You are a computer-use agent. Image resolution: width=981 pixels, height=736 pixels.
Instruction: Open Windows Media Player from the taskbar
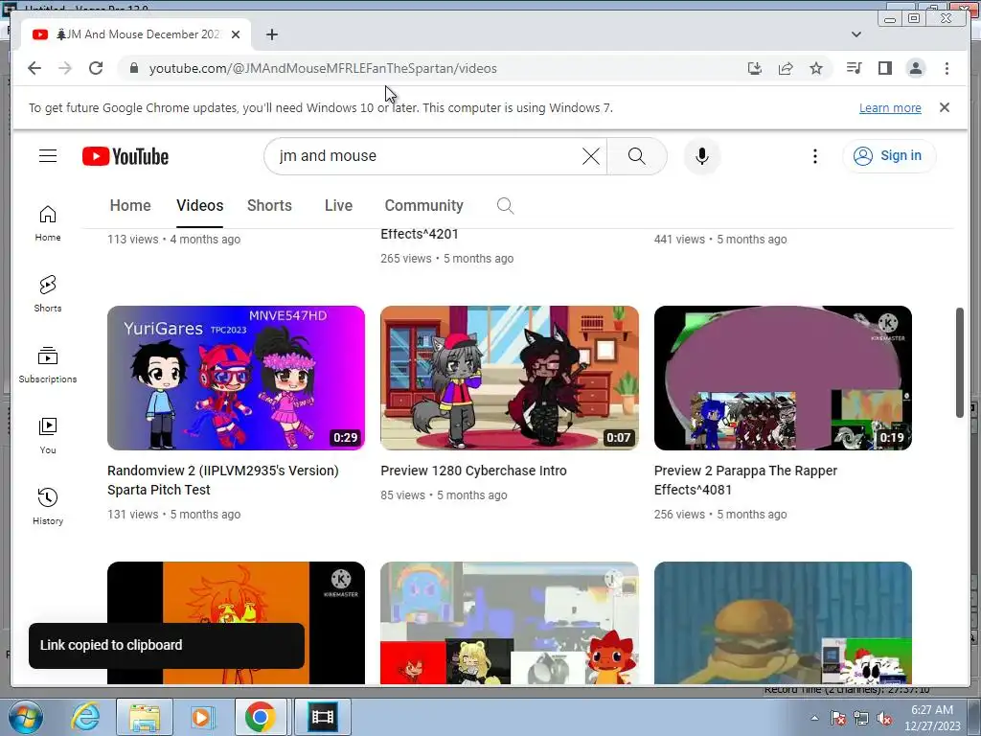pyautogui.click(x=202, y=717)
